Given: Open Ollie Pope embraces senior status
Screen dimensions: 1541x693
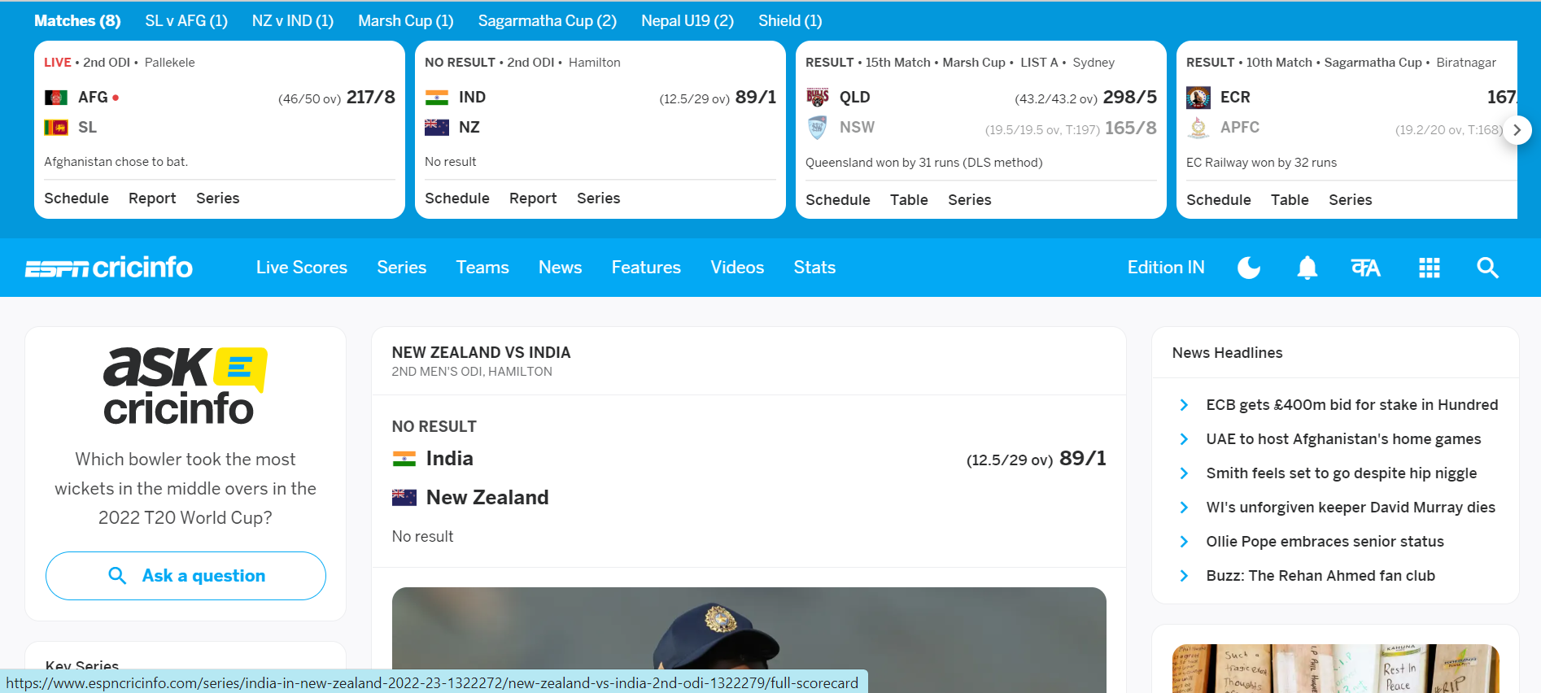Looking at the screenshot, I should click(x=1325, y=542).
